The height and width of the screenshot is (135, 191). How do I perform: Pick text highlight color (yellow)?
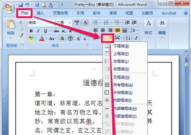coord(31,38)
